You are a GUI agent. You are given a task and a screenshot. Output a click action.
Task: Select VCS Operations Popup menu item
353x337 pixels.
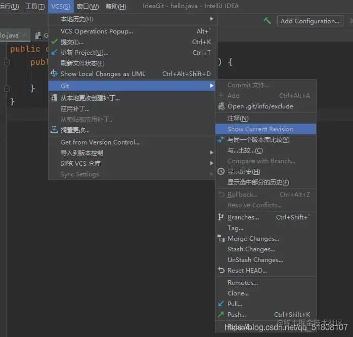coord(131,31)
